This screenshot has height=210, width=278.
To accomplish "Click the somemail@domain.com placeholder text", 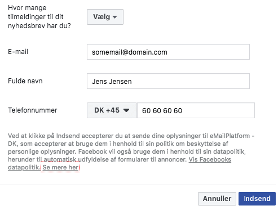I will [x=130, y=52].
